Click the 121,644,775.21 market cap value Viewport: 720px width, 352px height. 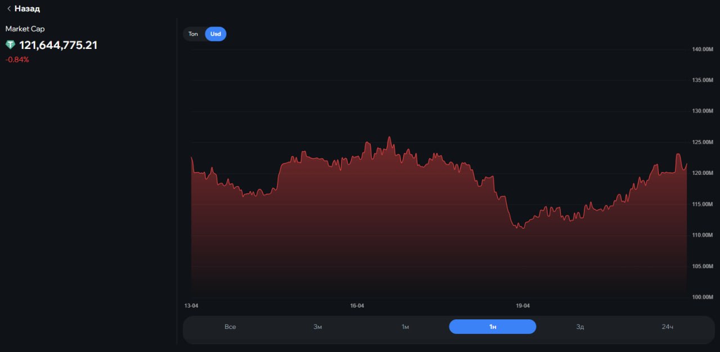point(58,45)
